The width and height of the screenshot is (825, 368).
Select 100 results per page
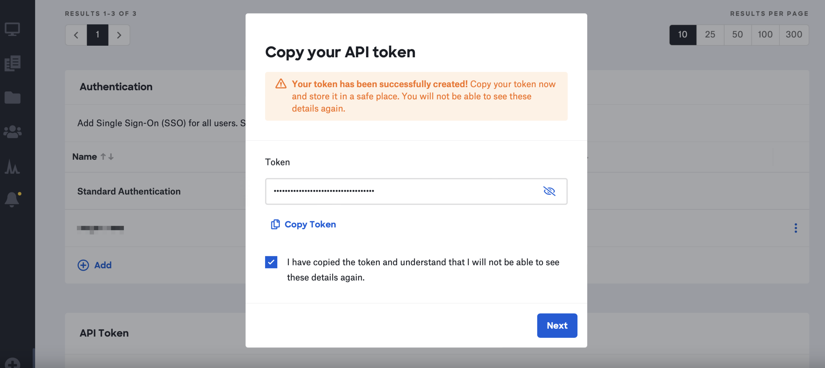[765, 34]
